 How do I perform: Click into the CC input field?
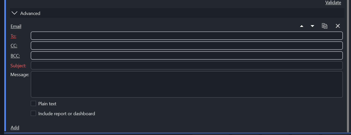pos(187,46)
